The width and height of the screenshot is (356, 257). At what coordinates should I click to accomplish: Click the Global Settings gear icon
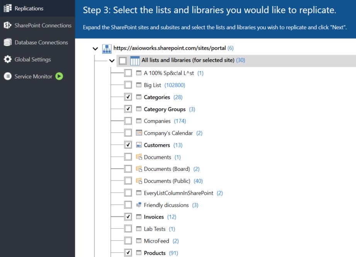7,60
